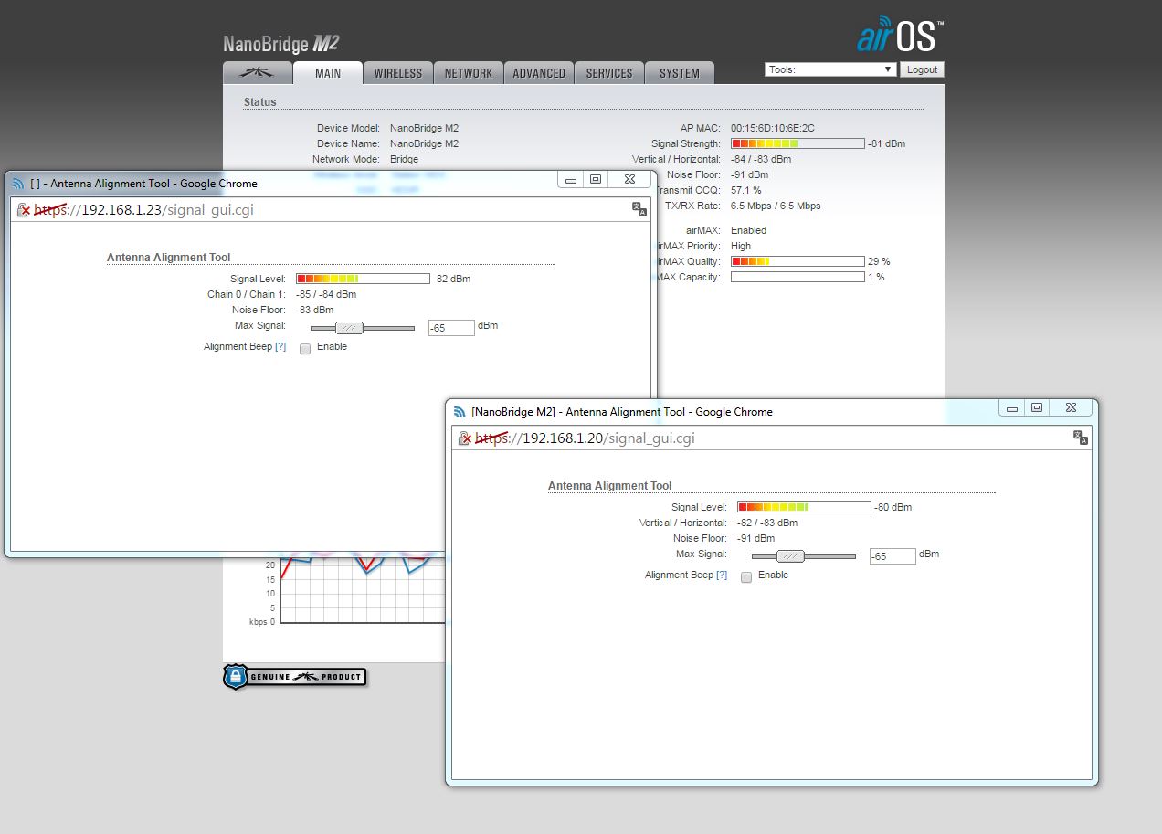Minimize the 192.168.1.23 Antenna Alignment window
This screenshot has height=834, width=1162.
571,180
